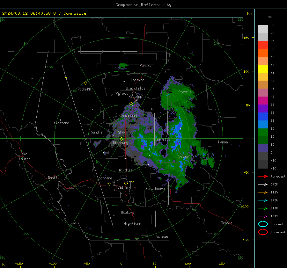The width and height of the screenshot is (287, 268).
Task: Click the red forecast arrow in the legend
Action: click(263, 176)
